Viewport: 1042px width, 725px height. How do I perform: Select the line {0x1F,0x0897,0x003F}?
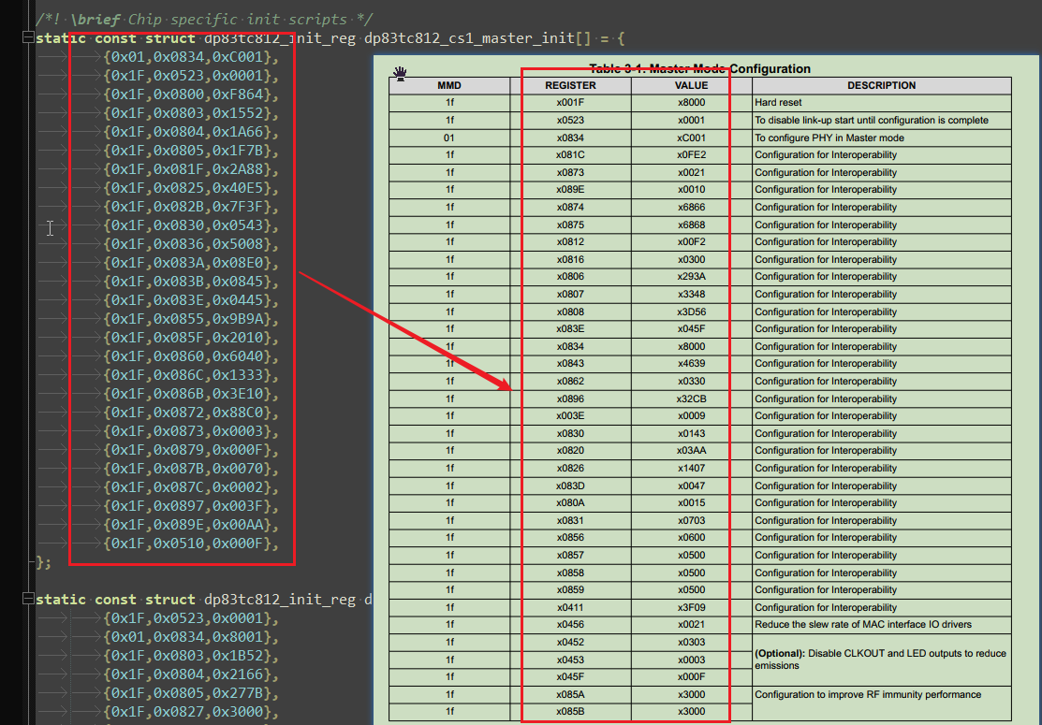pos(191,506)
